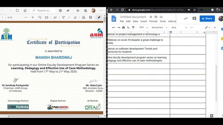This screenshot has height=125, width=223.
Task: Zoom out the PDF with minus
Action: pyautogui.click(x=26, y=17)
